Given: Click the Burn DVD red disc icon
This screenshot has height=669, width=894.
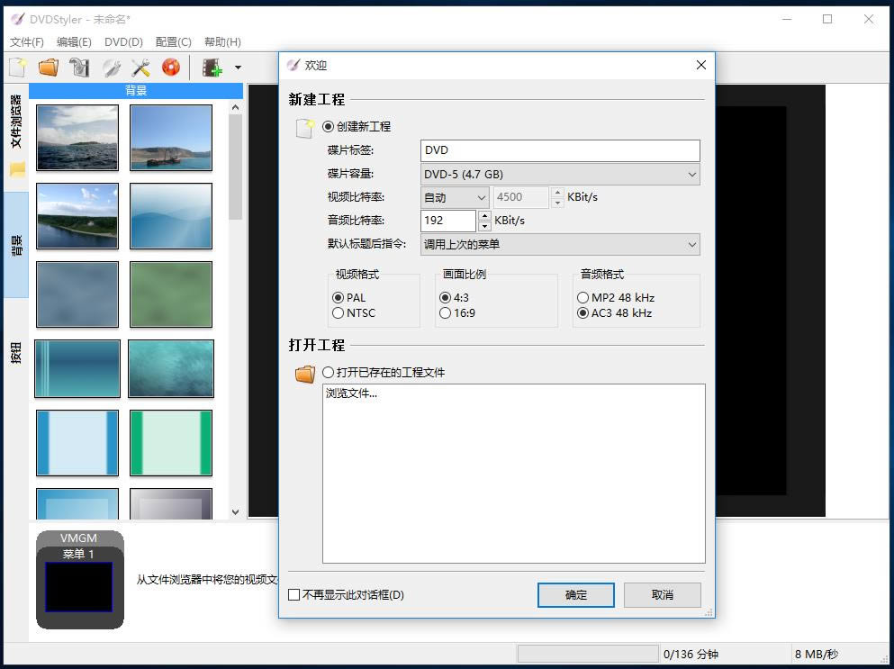Looking at the screenshot, I should click(171, 68).
